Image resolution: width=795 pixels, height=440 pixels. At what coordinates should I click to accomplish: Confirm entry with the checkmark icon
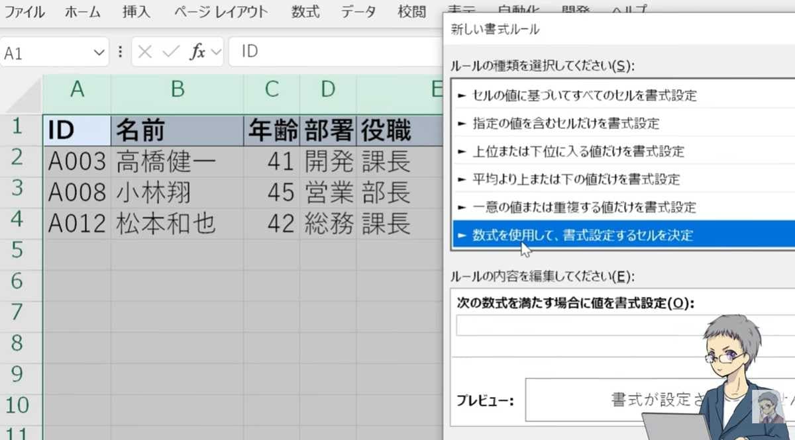pos(171,52)
